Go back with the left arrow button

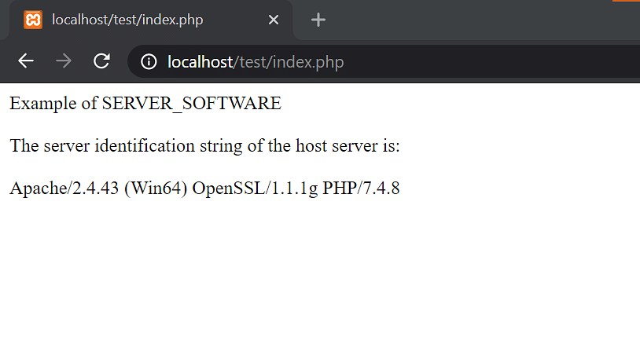pyautogui.click(x=26, y=61)
